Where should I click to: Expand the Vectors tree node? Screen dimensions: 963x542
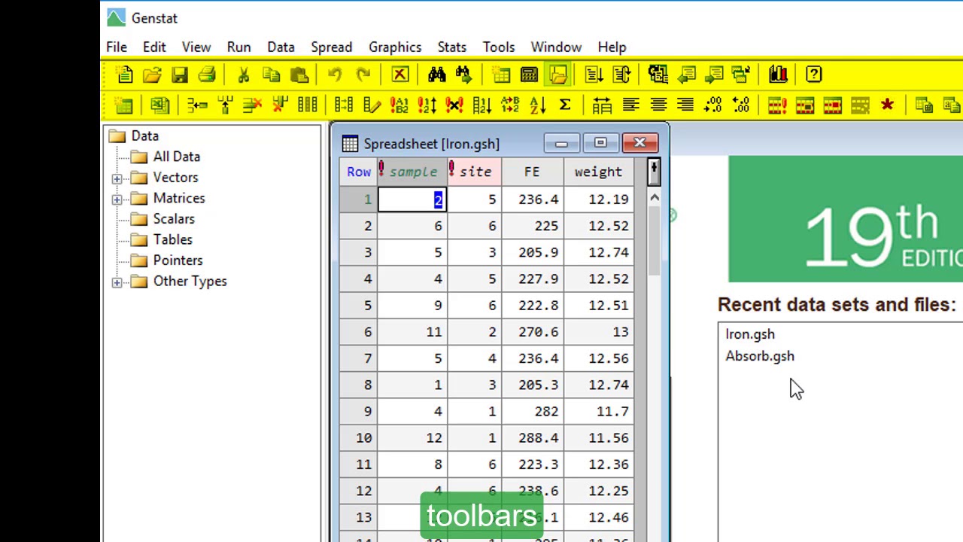(x=117, y=178)
